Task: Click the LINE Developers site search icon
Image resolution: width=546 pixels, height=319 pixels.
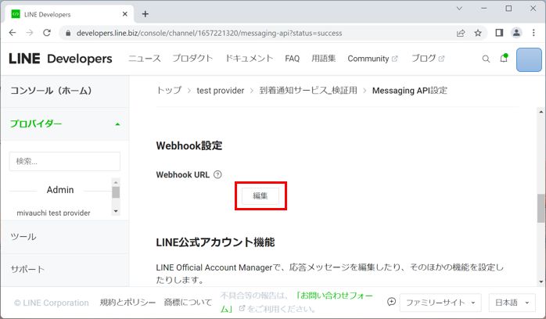Action: (486, 59)
